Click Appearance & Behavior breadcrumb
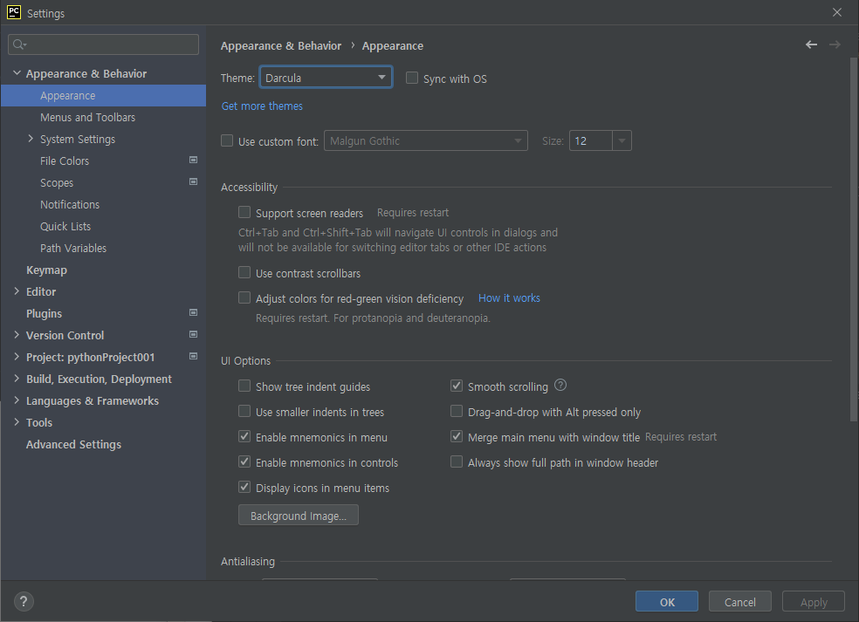This screenshot has width=859, height=622. click(x=281, y=45)
